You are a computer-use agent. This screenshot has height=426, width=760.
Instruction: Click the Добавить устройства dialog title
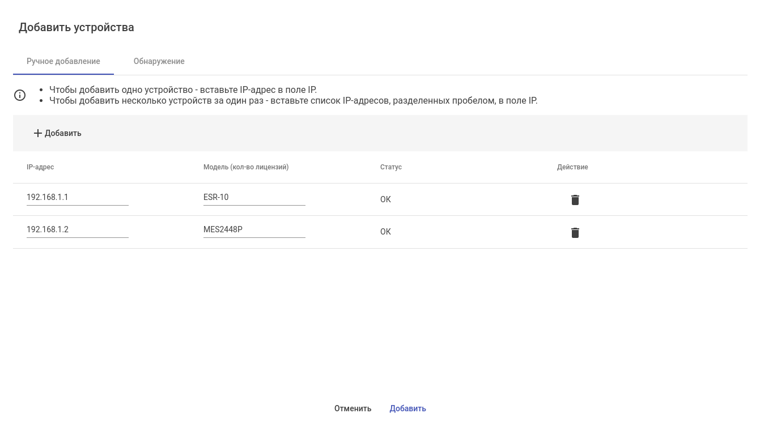click(x=77, y=27)
